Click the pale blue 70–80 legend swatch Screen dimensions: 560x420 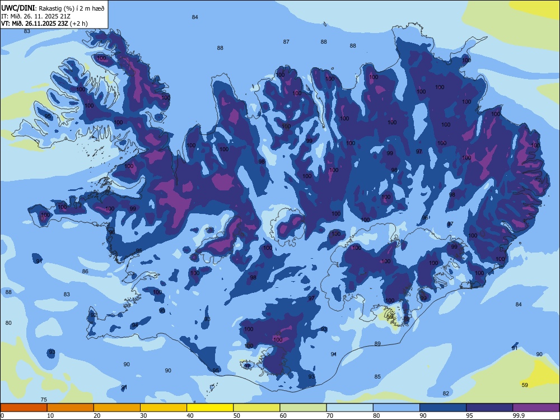pos(349,408)
